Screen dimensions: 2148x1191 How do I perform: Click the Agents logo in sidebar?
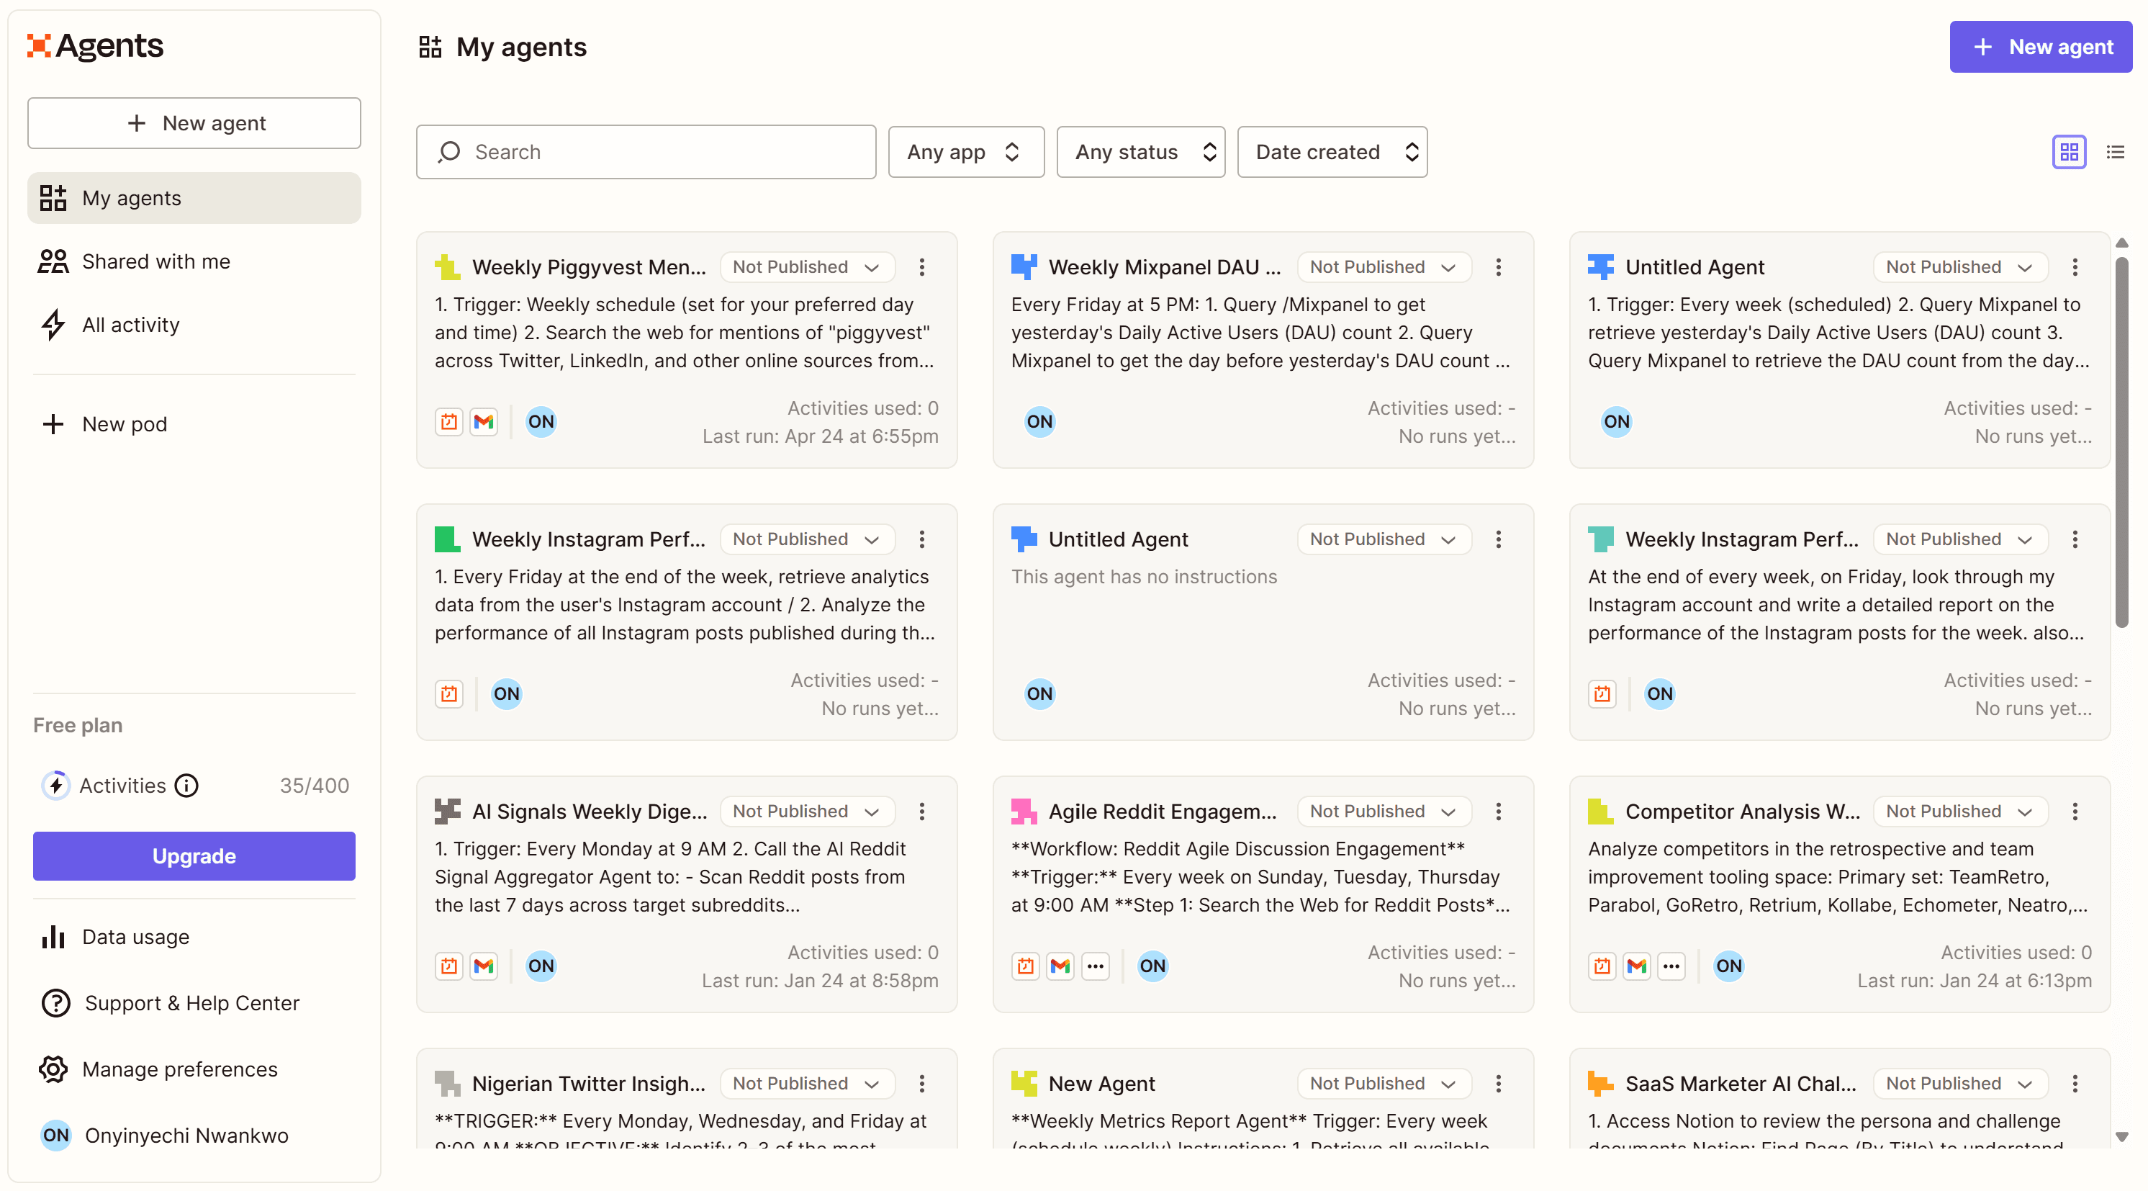(95, 46)
